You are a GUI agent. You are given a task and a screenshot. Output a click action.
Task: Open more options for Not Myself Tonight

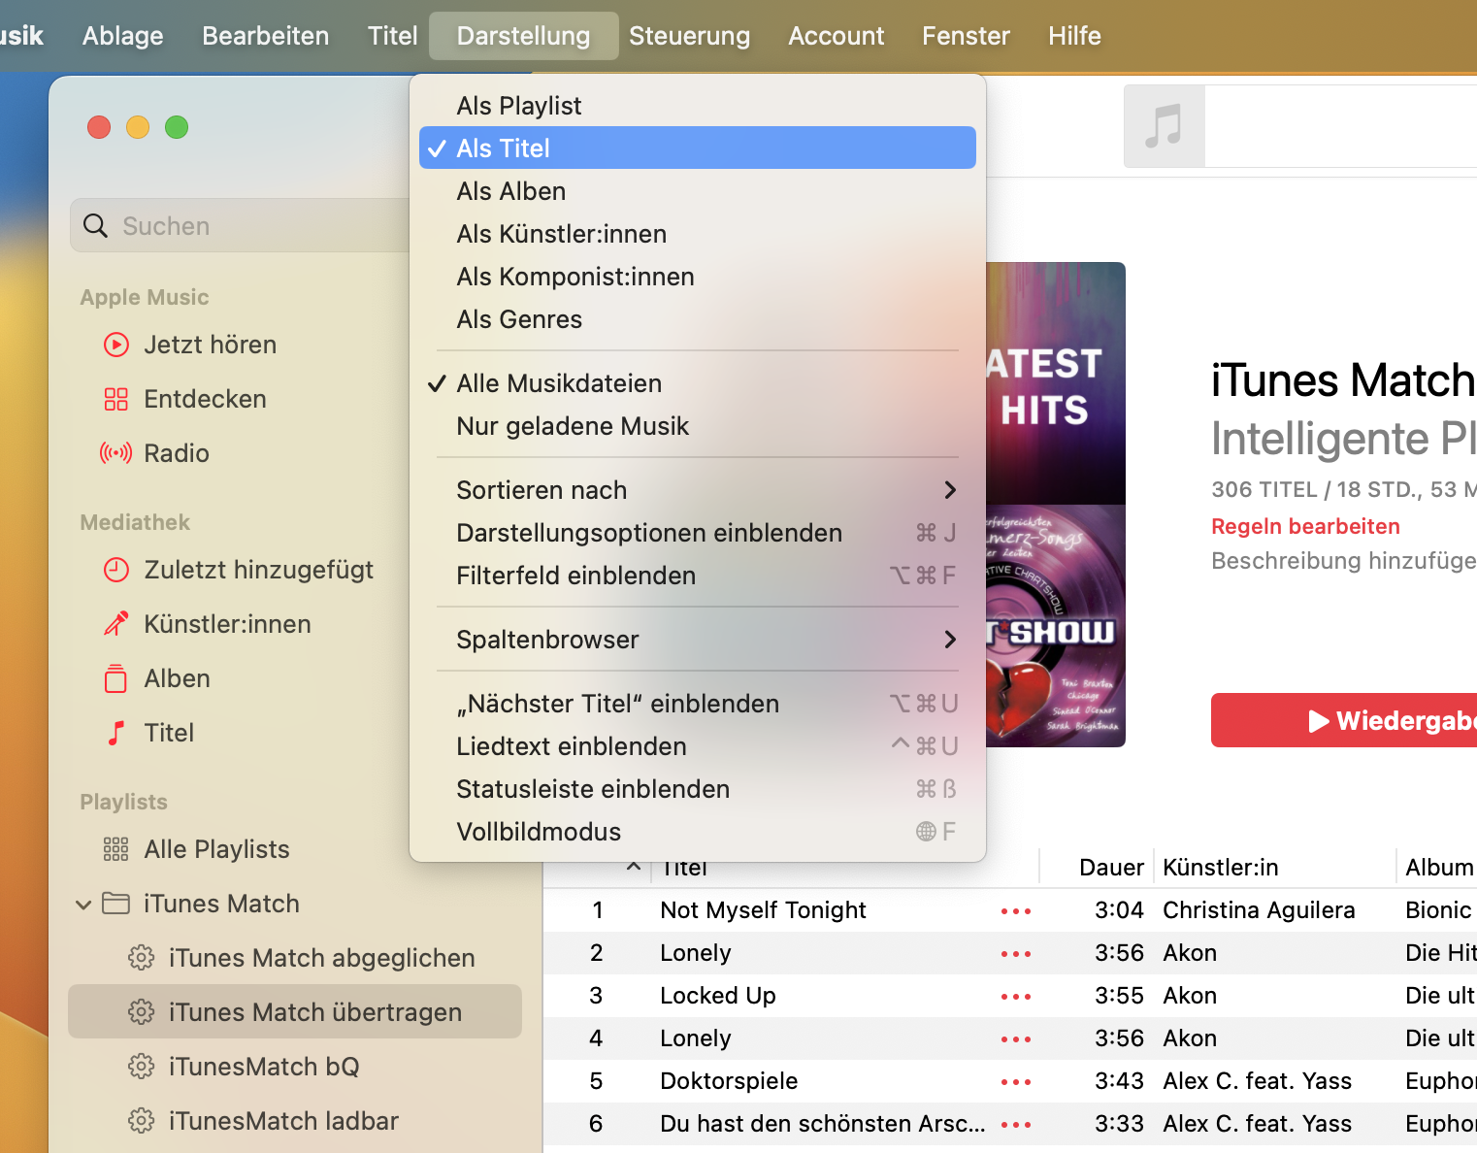(1016, 911)
